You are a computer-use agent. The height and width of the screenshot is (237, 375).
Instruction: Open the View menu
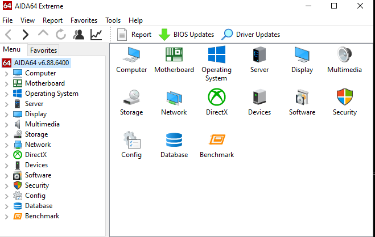tap(27, 20)
